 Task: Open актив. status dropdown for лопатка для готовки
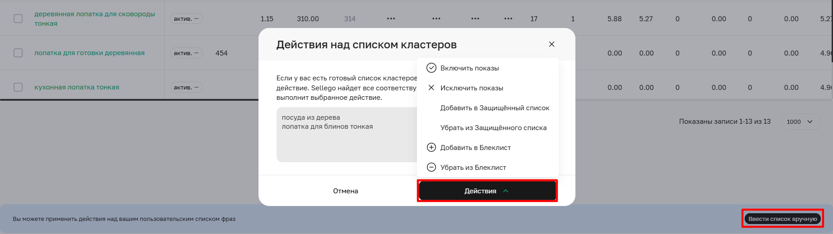click(x=186, y=53)
